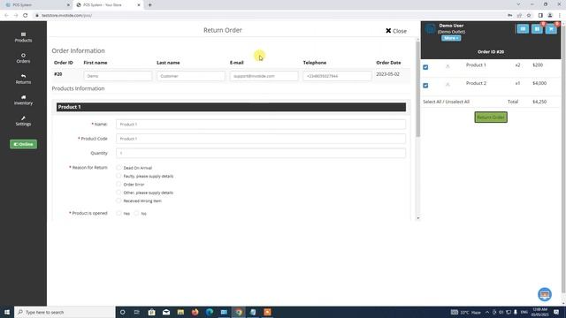Click the return dialog vertical scrollbar thumb
The image size is (566, 318).
click(x=418, y=88)
